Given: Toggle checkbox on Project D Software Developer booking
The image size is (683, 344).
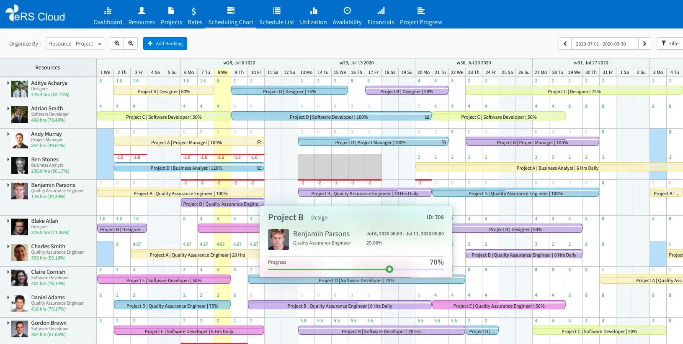Looking at the screenshot, I should point(427,117).
